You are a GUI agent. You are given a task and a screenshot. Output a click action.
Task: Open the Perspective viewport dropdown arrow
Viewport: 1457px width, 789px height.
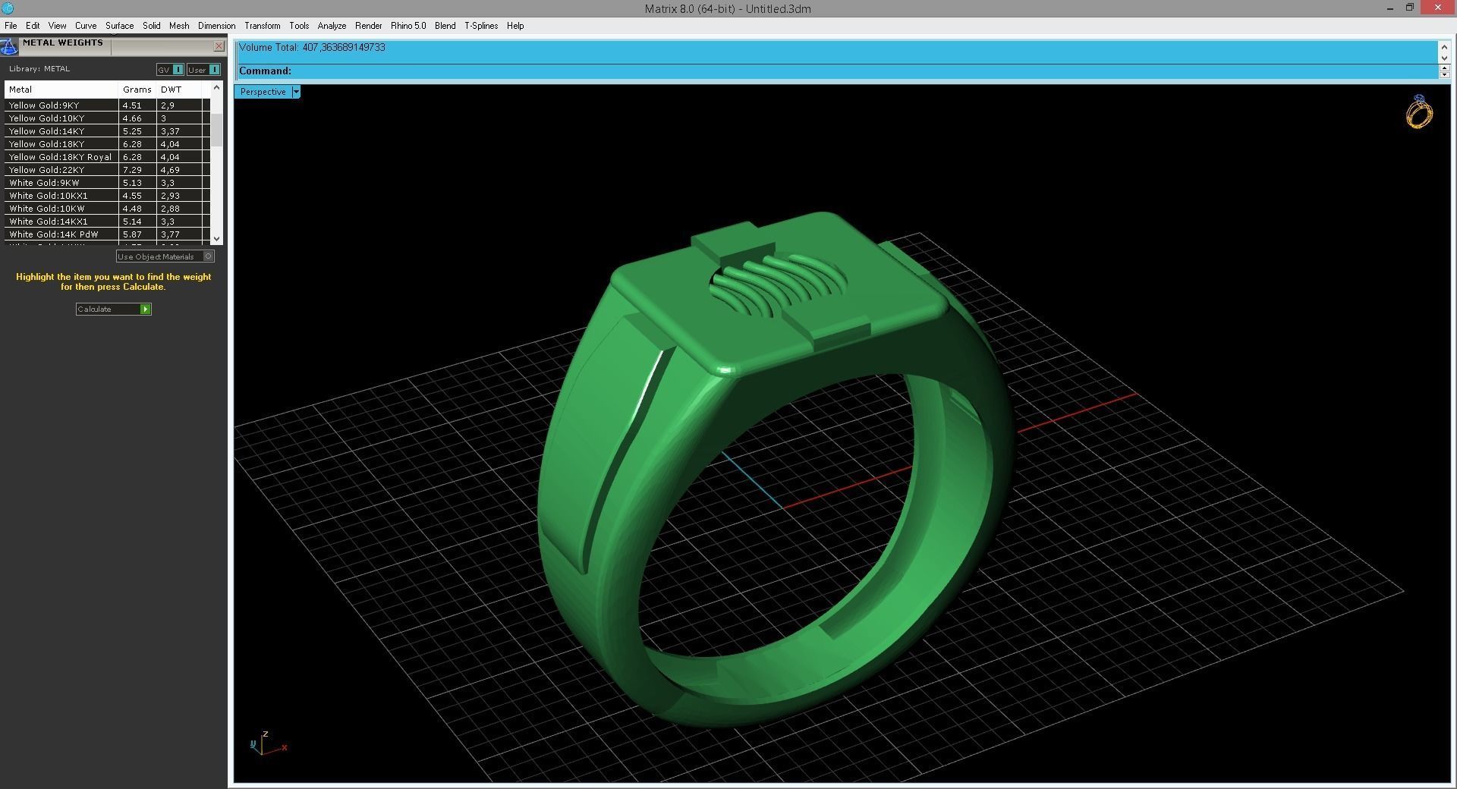pyautogui.click(x=296, y=92)
